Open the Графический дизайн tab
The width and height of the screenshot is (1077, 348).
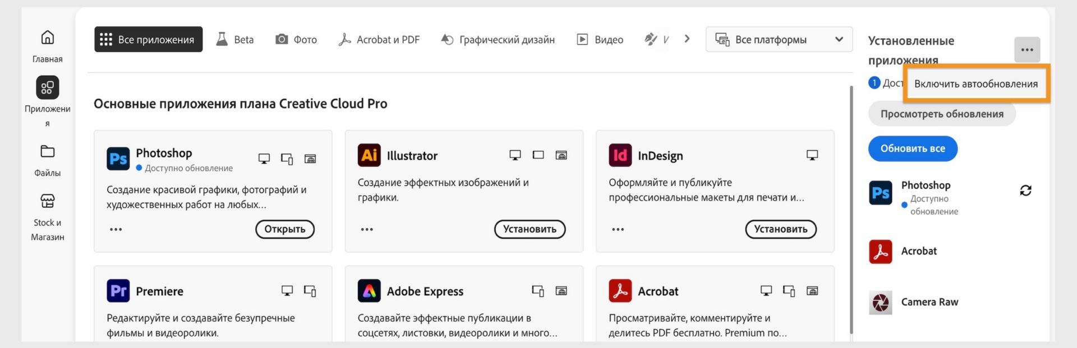[x=498, y=39]
